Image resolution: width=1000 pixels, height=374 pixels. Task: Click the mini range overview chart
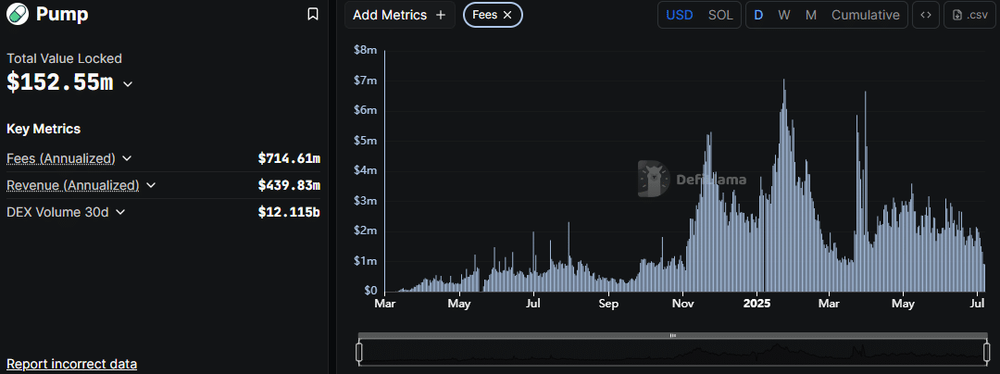point(673,352)
